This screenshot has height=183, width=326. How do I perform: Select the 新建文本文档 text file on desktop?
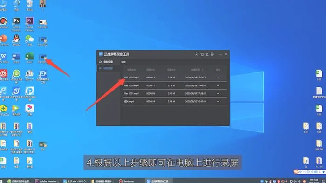[319, 92]
